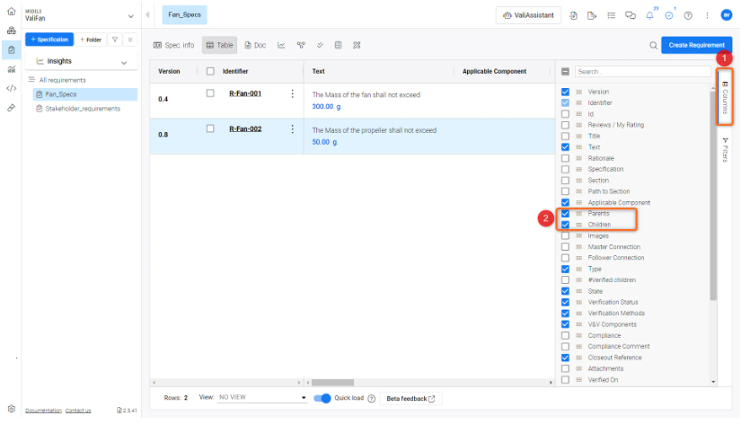Image resolution: width=750 pixels, height=425 pixels.
Task: Switch to Spec. info view
Action: pos(173,45)
